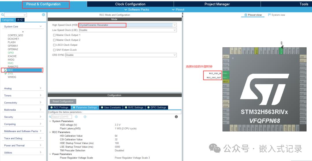Click the System view icon

click(270, 15)
